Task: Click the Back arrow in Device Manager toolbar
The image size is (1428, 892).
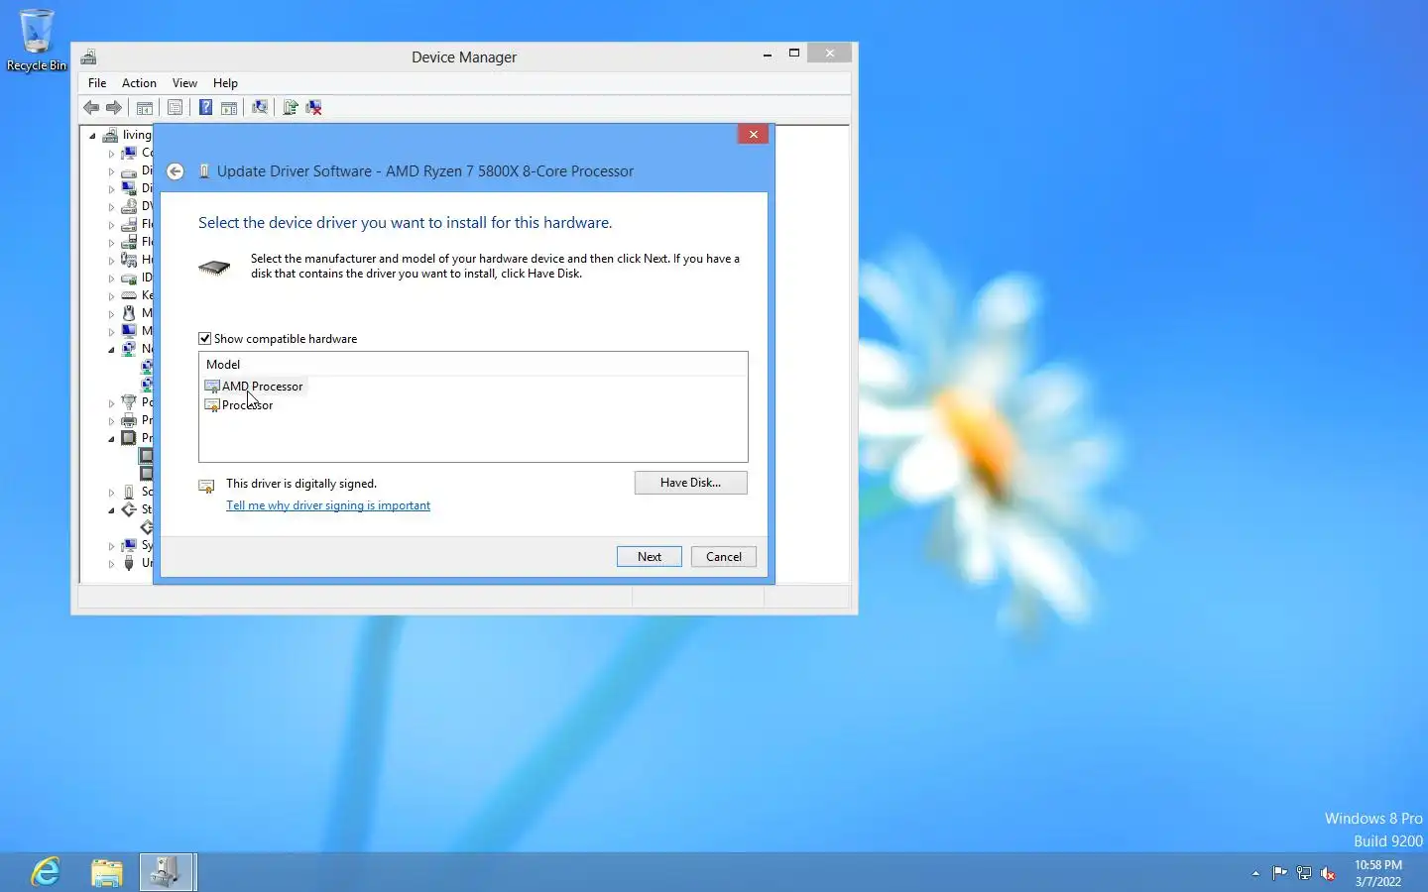Action: pyautogui.click(x=91, y=107)
